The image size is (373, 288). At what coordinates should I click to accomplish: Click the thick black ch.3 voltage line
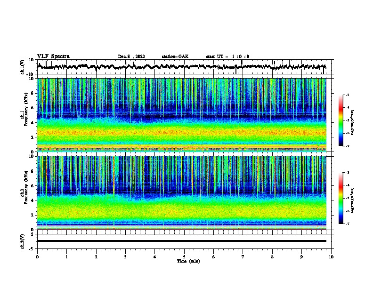click(x=182, y=241)
